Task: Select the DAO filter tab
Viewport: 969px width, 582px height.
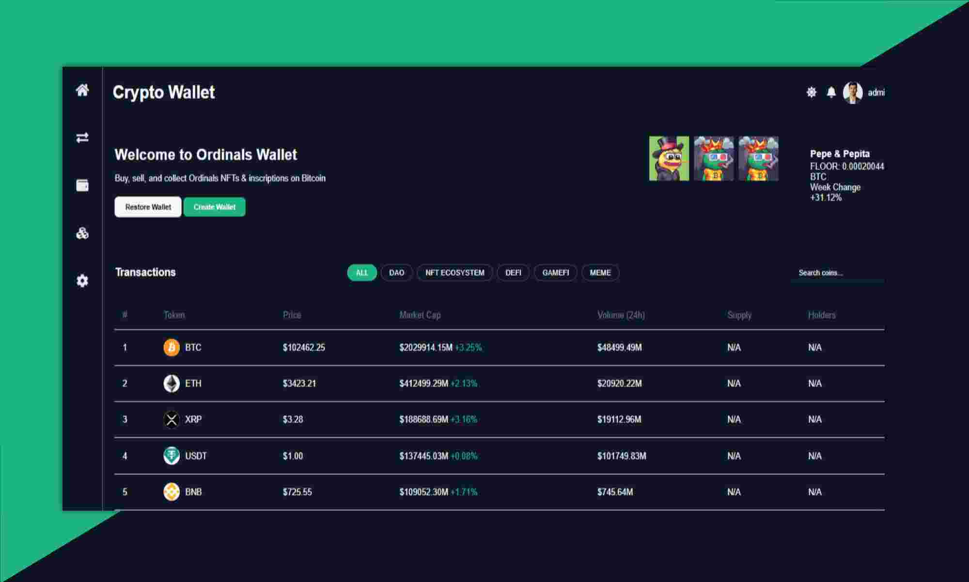Action: point(396,273)
